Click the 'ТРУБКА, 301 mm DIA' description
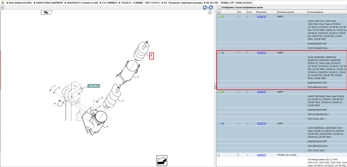347x167 pixels. tap(287, 155)
